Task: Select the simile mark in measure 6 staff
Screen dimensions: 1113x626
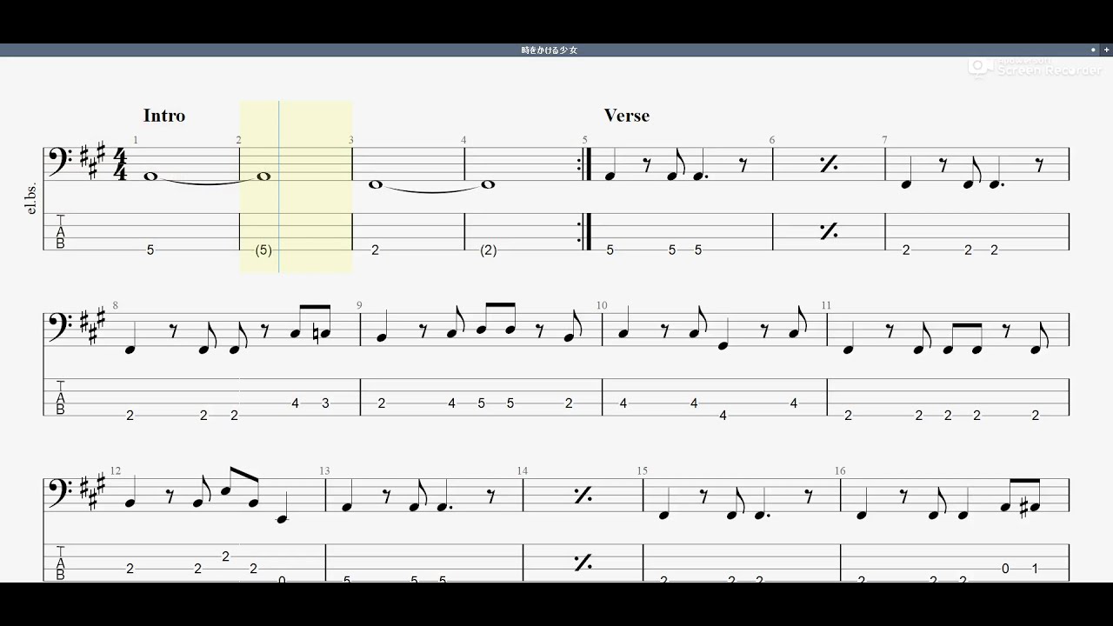Action: pos(829,164)
